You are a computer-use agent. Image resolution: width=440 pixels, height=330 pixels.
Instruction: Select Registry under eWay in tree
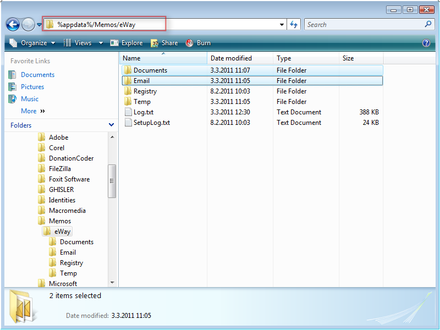pyautogui.click(x=71, y=263)
